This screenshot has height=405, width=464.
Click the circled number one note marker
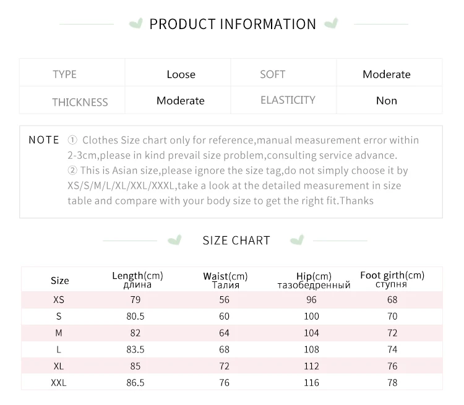[72, 140]
